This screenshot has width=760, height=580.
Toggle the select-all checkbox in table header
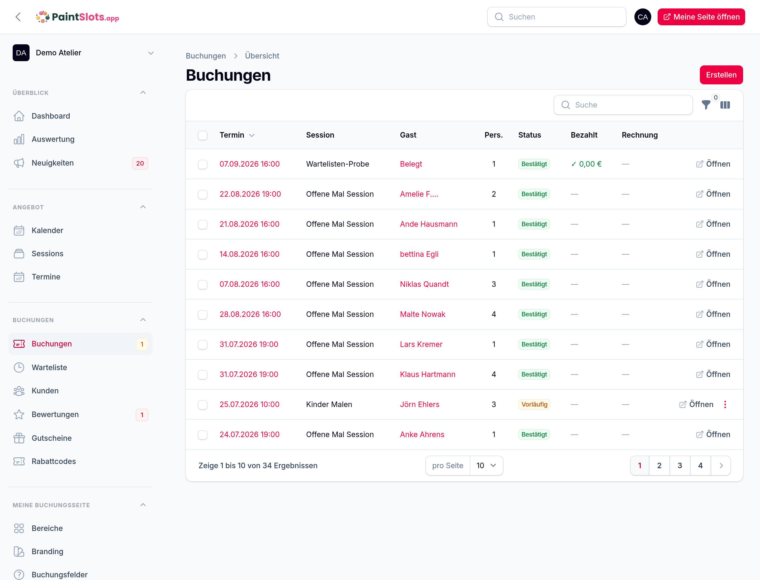pos(202,135)
